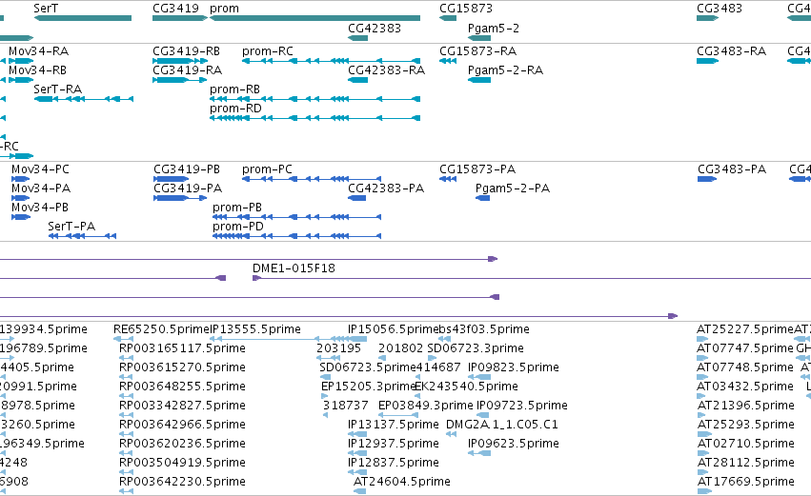Click the prom-RB transcript label

234,89
